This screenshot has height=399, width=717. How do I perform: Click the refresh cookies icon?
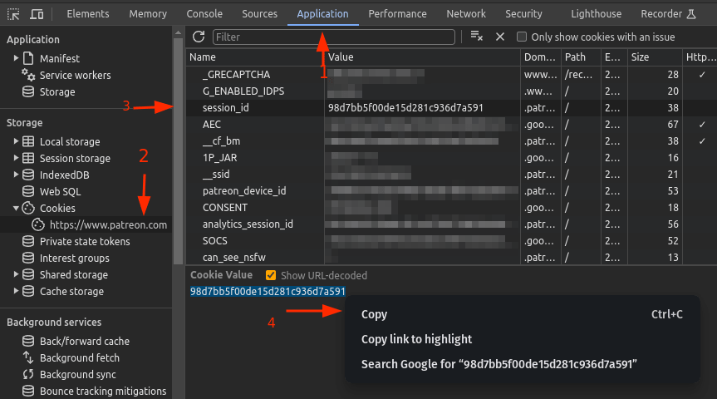[x=199, y=37]
